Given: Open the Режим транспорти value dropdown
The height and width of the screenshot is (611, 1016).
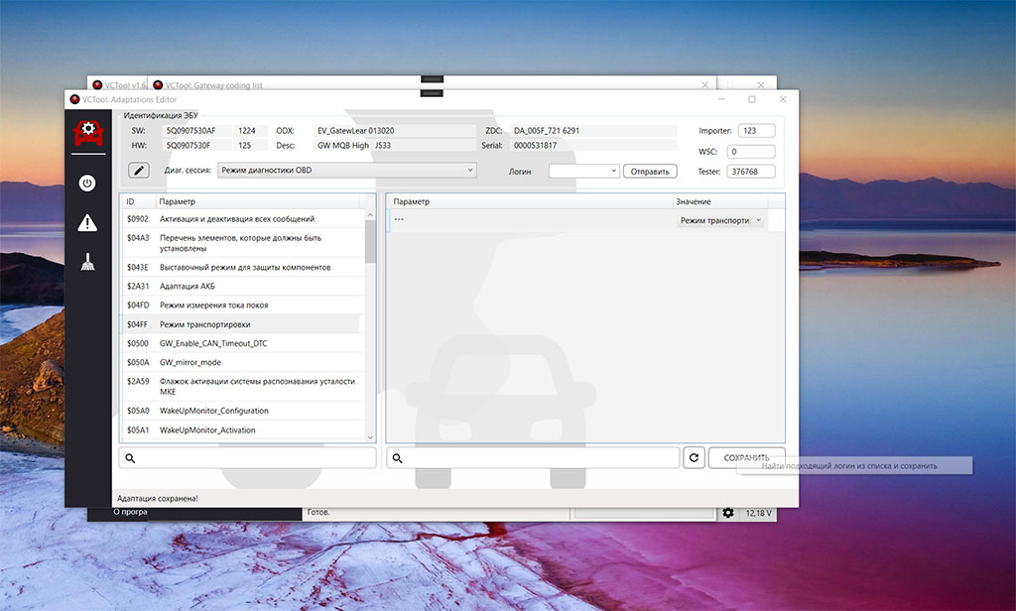Looking at the screenshot, I should [721, 221].
